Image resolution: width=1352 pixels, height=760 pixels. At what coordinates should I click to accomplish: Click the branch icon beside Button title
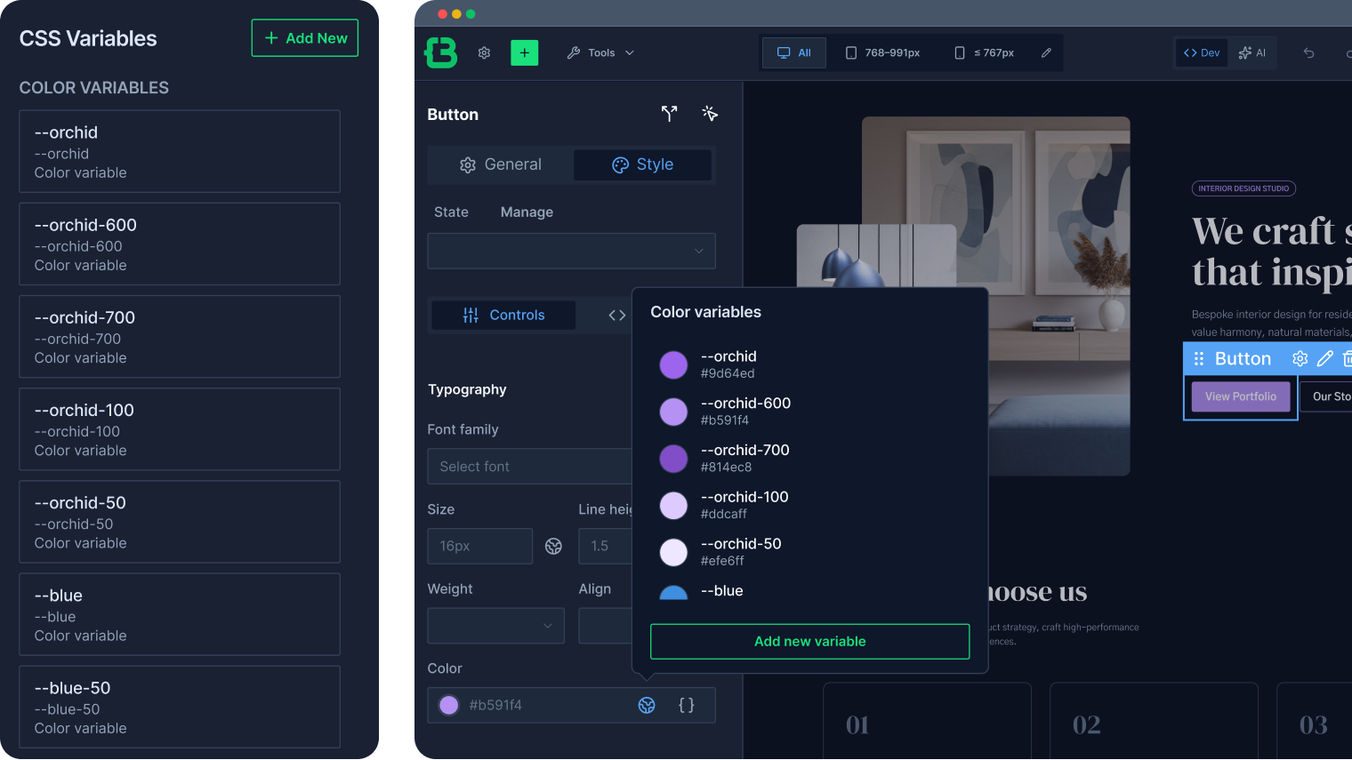[x=669, y=114]
